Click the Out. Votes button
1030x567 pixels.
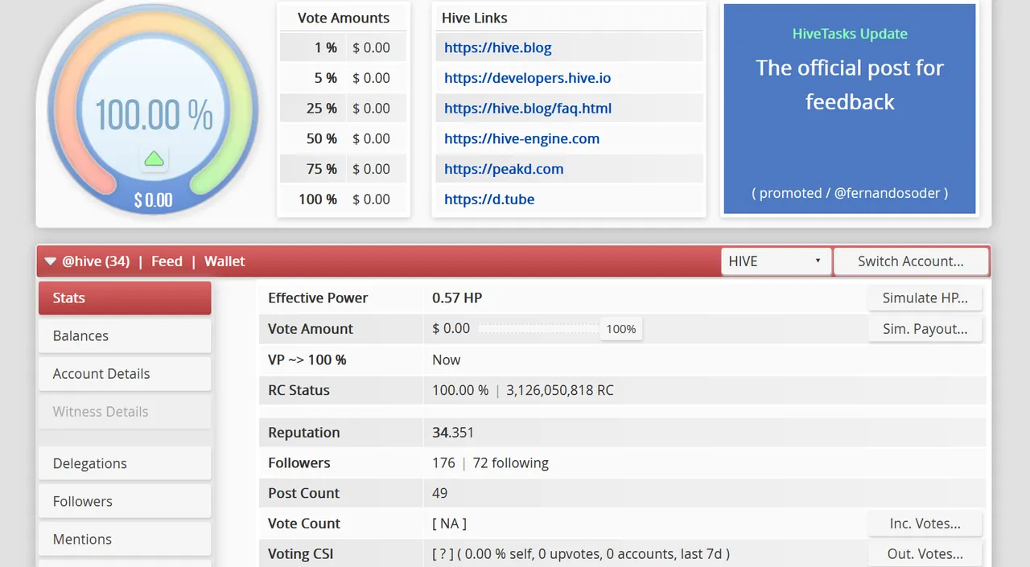pos(925,553)
